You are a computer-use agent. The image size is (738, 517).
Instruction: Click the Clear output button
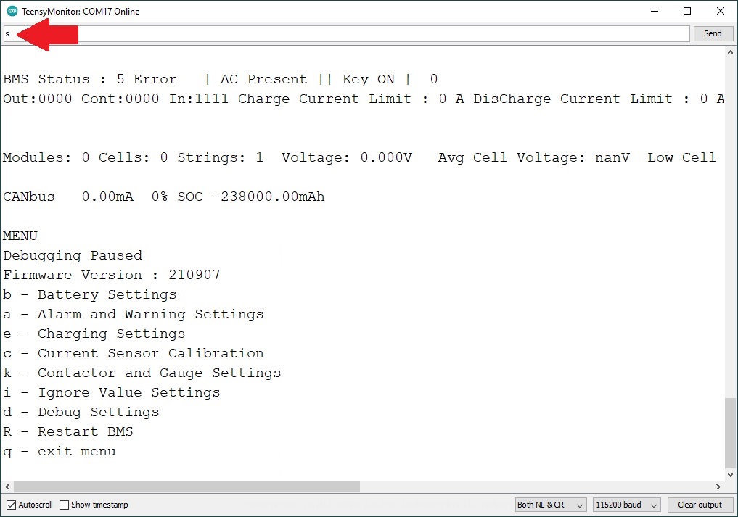(700, 505)
